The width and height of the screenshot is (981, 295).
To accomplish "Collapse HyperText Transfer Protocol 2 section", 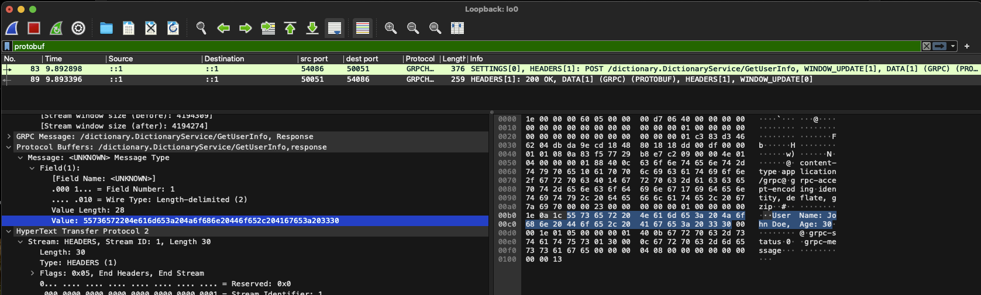I will pos(9,231).
